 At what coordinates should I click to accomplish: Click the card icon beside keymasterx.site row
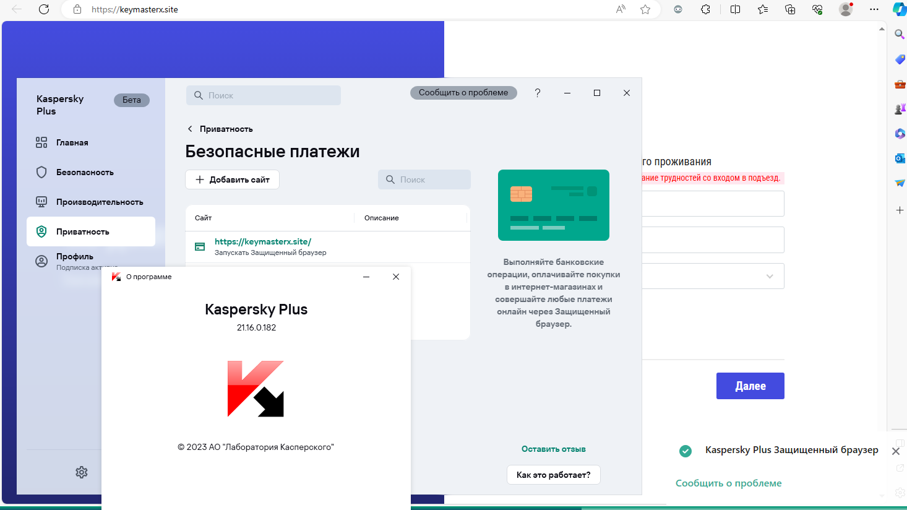200,246
